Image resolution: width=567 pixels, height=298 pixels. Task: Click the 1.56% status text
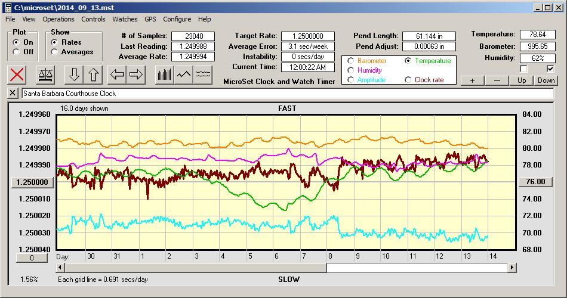coord(29,279)
